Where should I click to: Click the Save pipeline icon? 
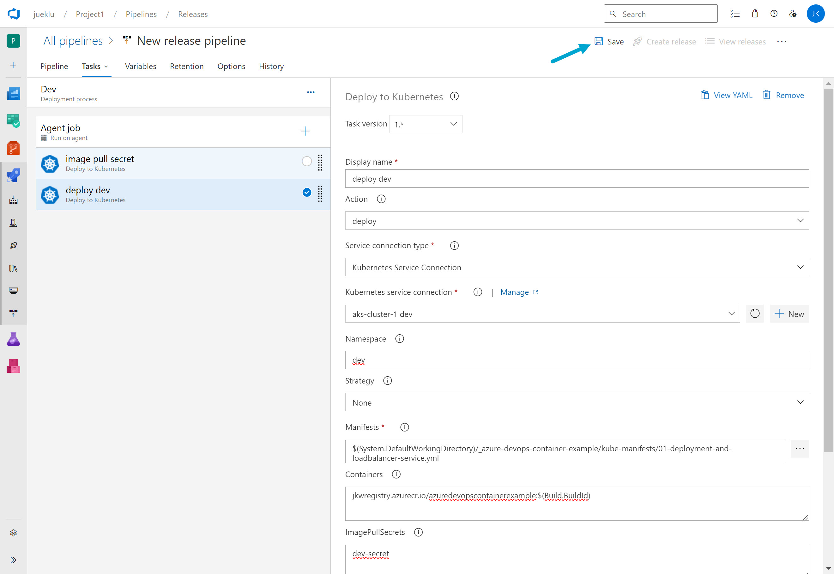point(598,41)
